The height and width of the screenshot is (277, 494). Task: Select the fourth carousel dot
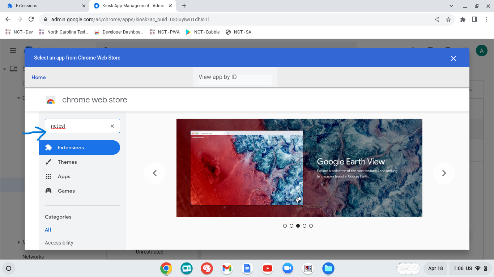pyautogui.click(x=305, y=226)
